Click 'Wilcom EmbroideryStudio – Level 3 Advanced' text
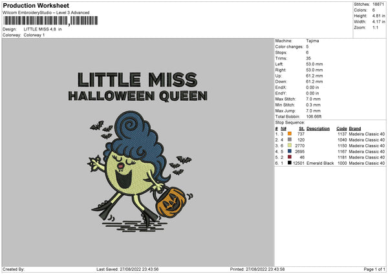Viewport: 388px width, 274px height. tap(46, 13)
